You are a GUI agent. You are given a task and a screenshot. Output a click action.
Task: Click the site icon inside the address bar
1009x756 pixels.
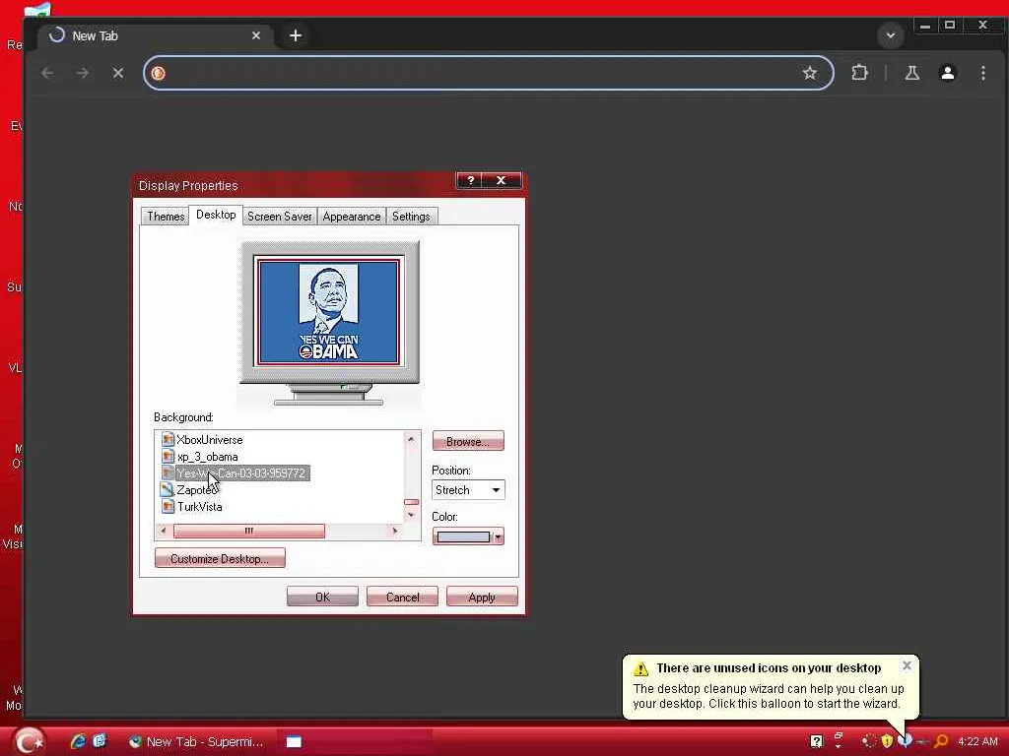pyautogui.click(x=159, y=73)
